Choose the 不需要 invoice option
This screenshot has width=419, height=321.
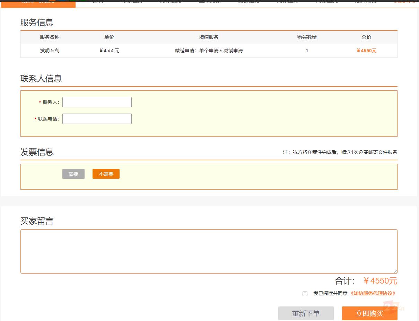tap(106, 174)
